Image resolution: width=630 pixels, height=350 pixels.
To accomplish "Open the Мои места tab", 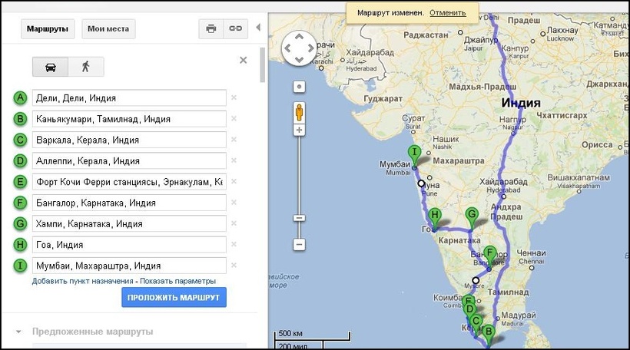I will click(x=108, y=29).
